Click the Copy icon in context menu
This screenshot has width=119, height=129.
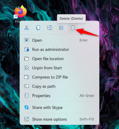(x=38, y=28)
